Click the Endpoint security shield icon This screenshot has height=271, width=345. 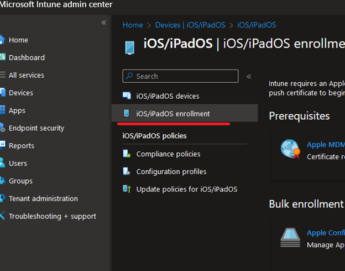(2, 127)
